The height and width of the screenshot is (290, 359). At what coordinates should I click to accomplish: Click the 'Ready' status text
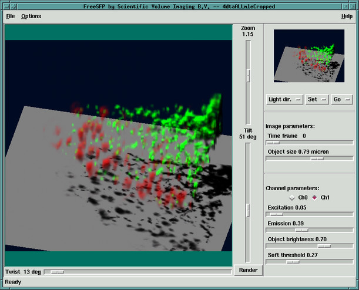[13, 282]
